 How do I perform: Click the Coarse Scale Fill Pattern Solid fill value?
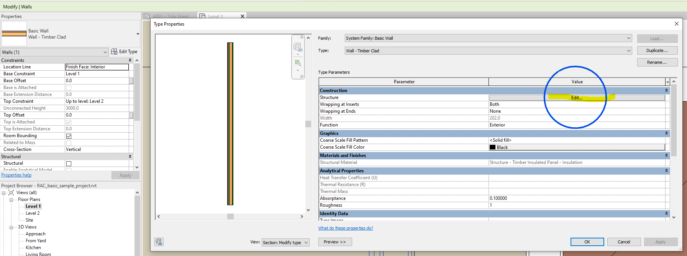[x=577, y=140]
